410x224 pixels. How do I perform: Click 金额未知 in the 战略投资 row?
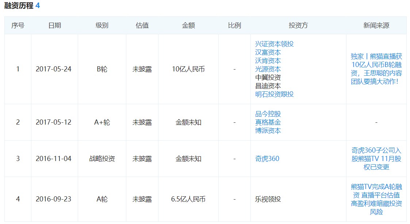click(x=188, y=158)
